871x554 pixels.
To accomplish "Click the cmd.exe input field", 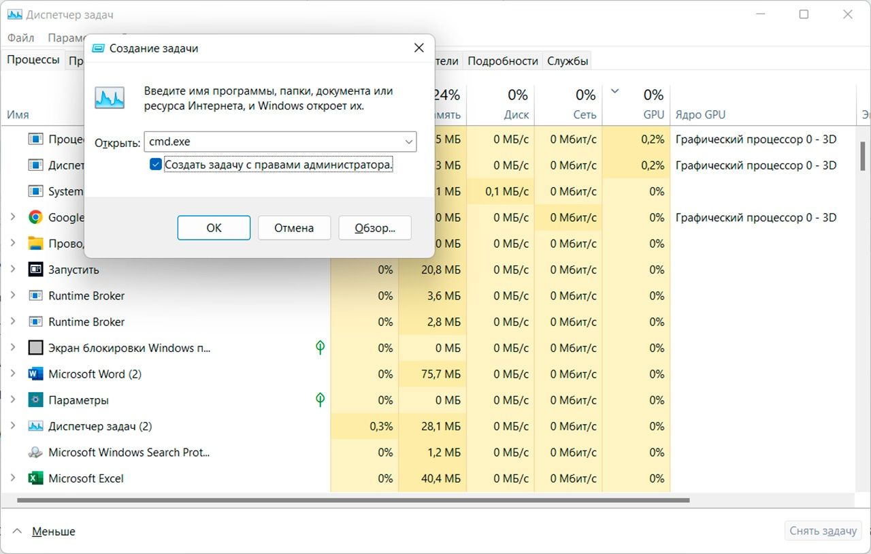I will [273, 142].
